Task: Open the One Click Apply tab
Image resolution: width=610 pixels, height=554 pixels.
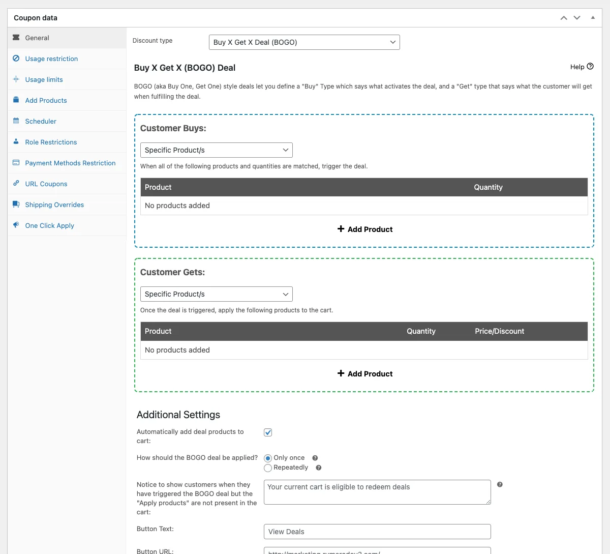Action: click(x=67, y=225)
